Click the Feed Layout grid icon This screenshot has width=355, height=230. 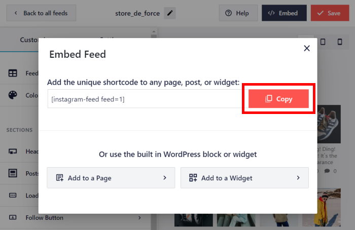pyautogui.click(x=13, y=73)
